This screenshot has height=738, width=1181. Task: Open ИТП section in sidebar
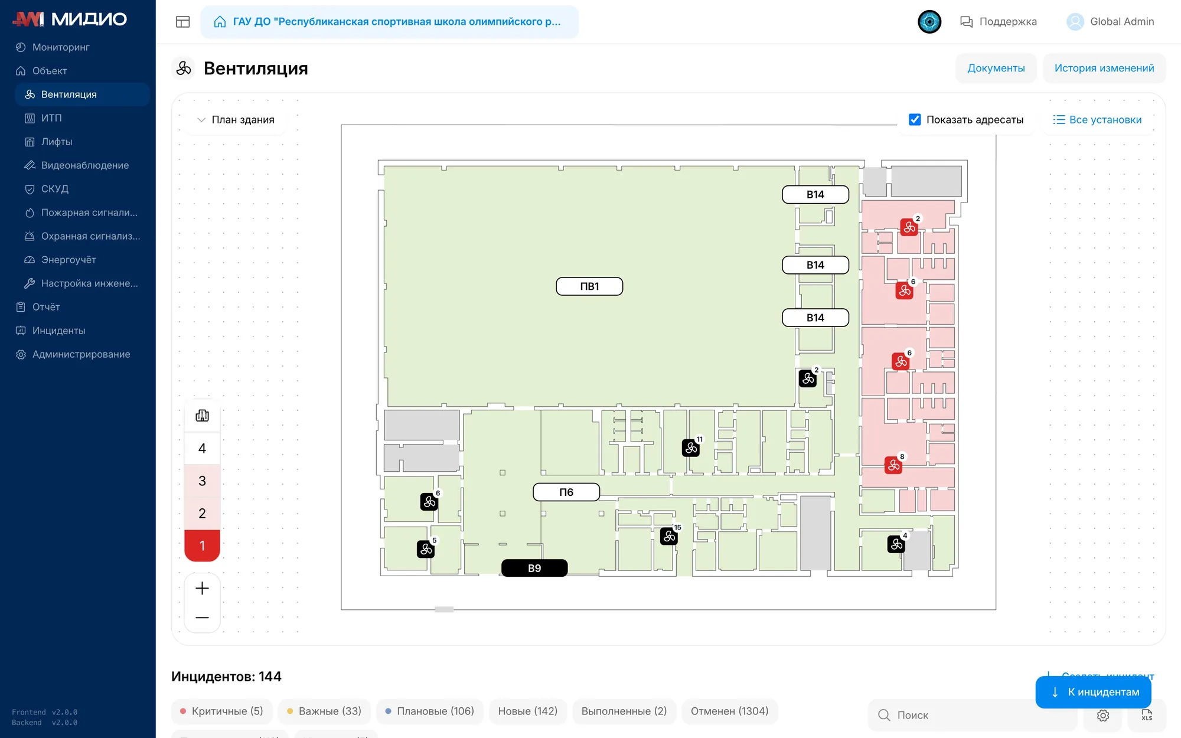[51, 118]
